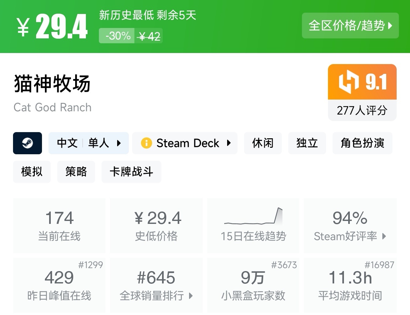410x315 pixels.
Task: Tap the ¥29.4 史低价格 stat card
Action: (156, 226)
